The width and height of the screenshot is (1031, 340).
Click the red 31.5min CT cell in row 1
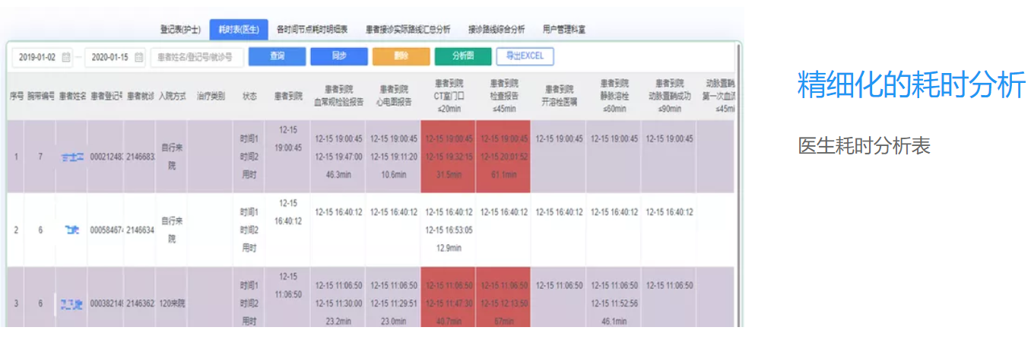(448, 174)
